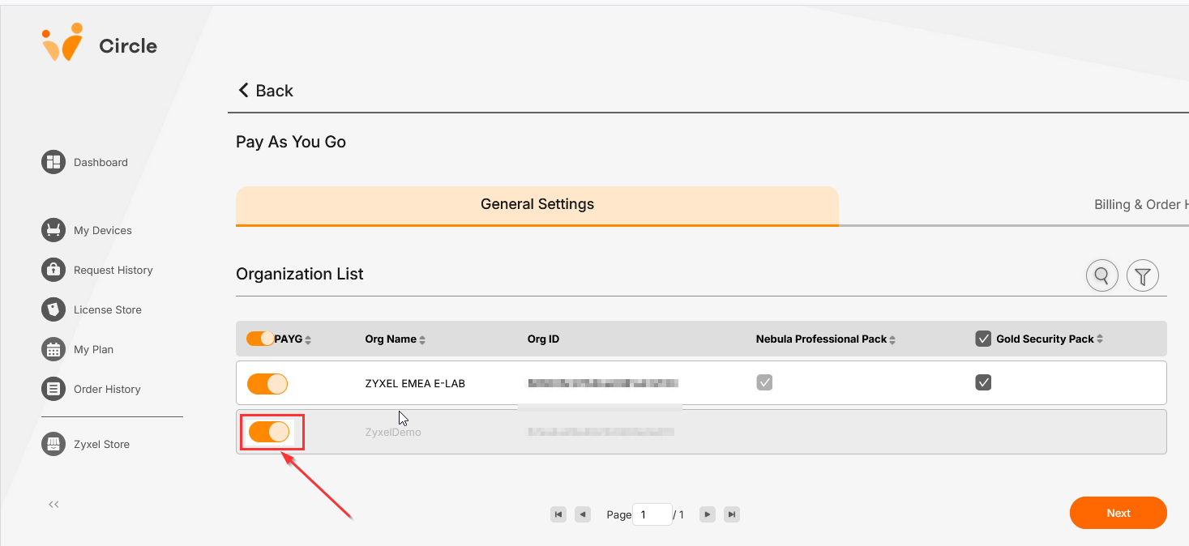Open Dashboard icon in sidebar

pyautogui.click(x=53, y=162)
